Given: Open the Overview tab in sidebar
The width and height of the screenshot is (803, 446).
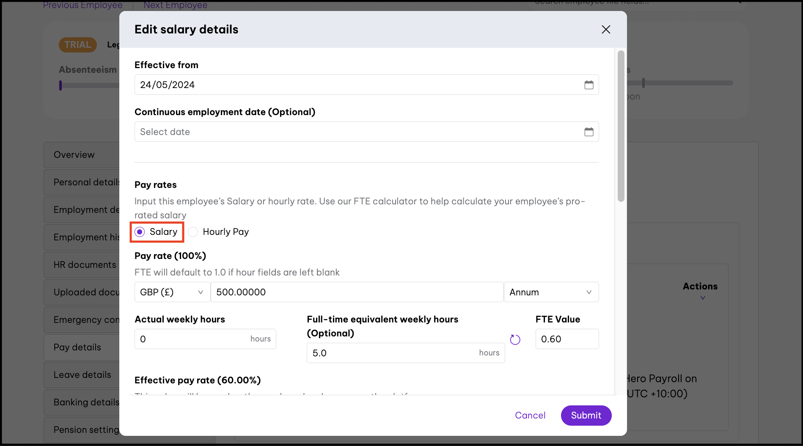Looking at the screenshot, I should [x=74, y=155].
